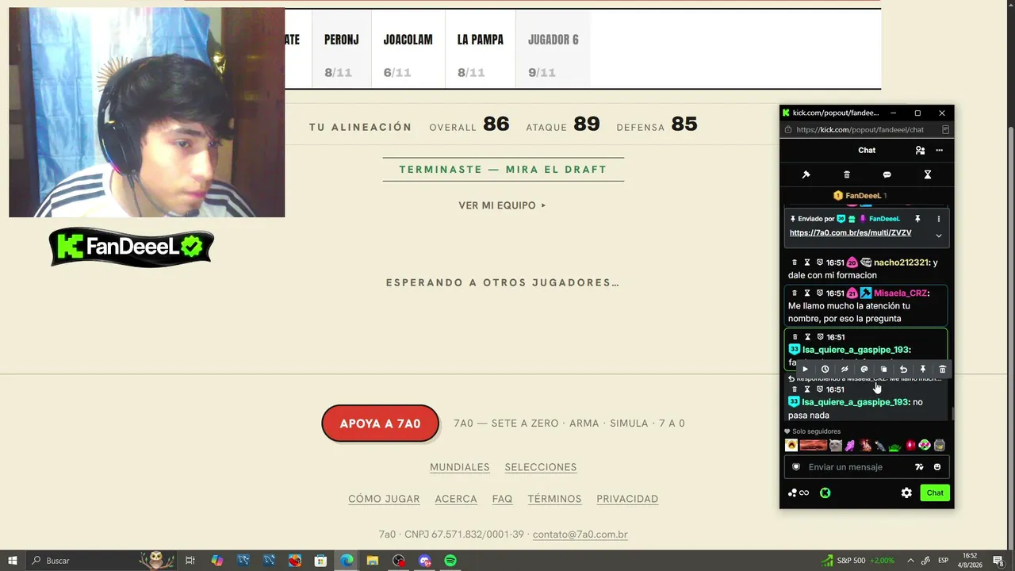Mention the user with the @ icon
Viewport: 1015px width, 571px height.
[x=864, y=369]
